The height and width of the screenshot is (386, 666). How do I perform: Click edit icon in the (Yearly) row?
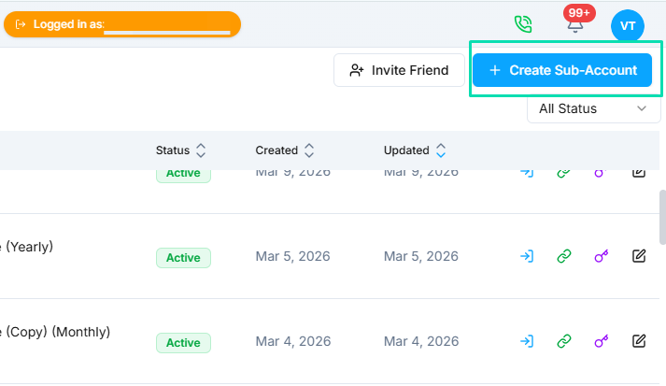click(x=639, y=256)
